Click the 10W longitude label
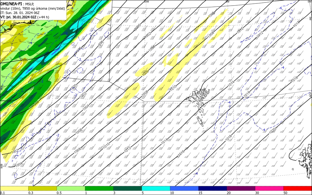 click(x=146, y=2)
